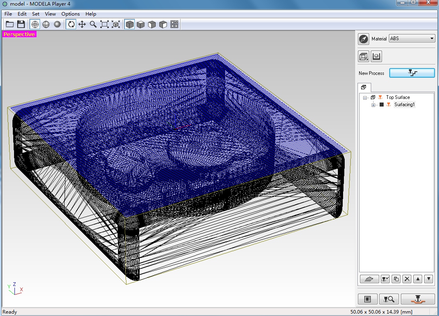Open the Edit menu
This screenshot has height=316, width=439.
tap(22, 14)
